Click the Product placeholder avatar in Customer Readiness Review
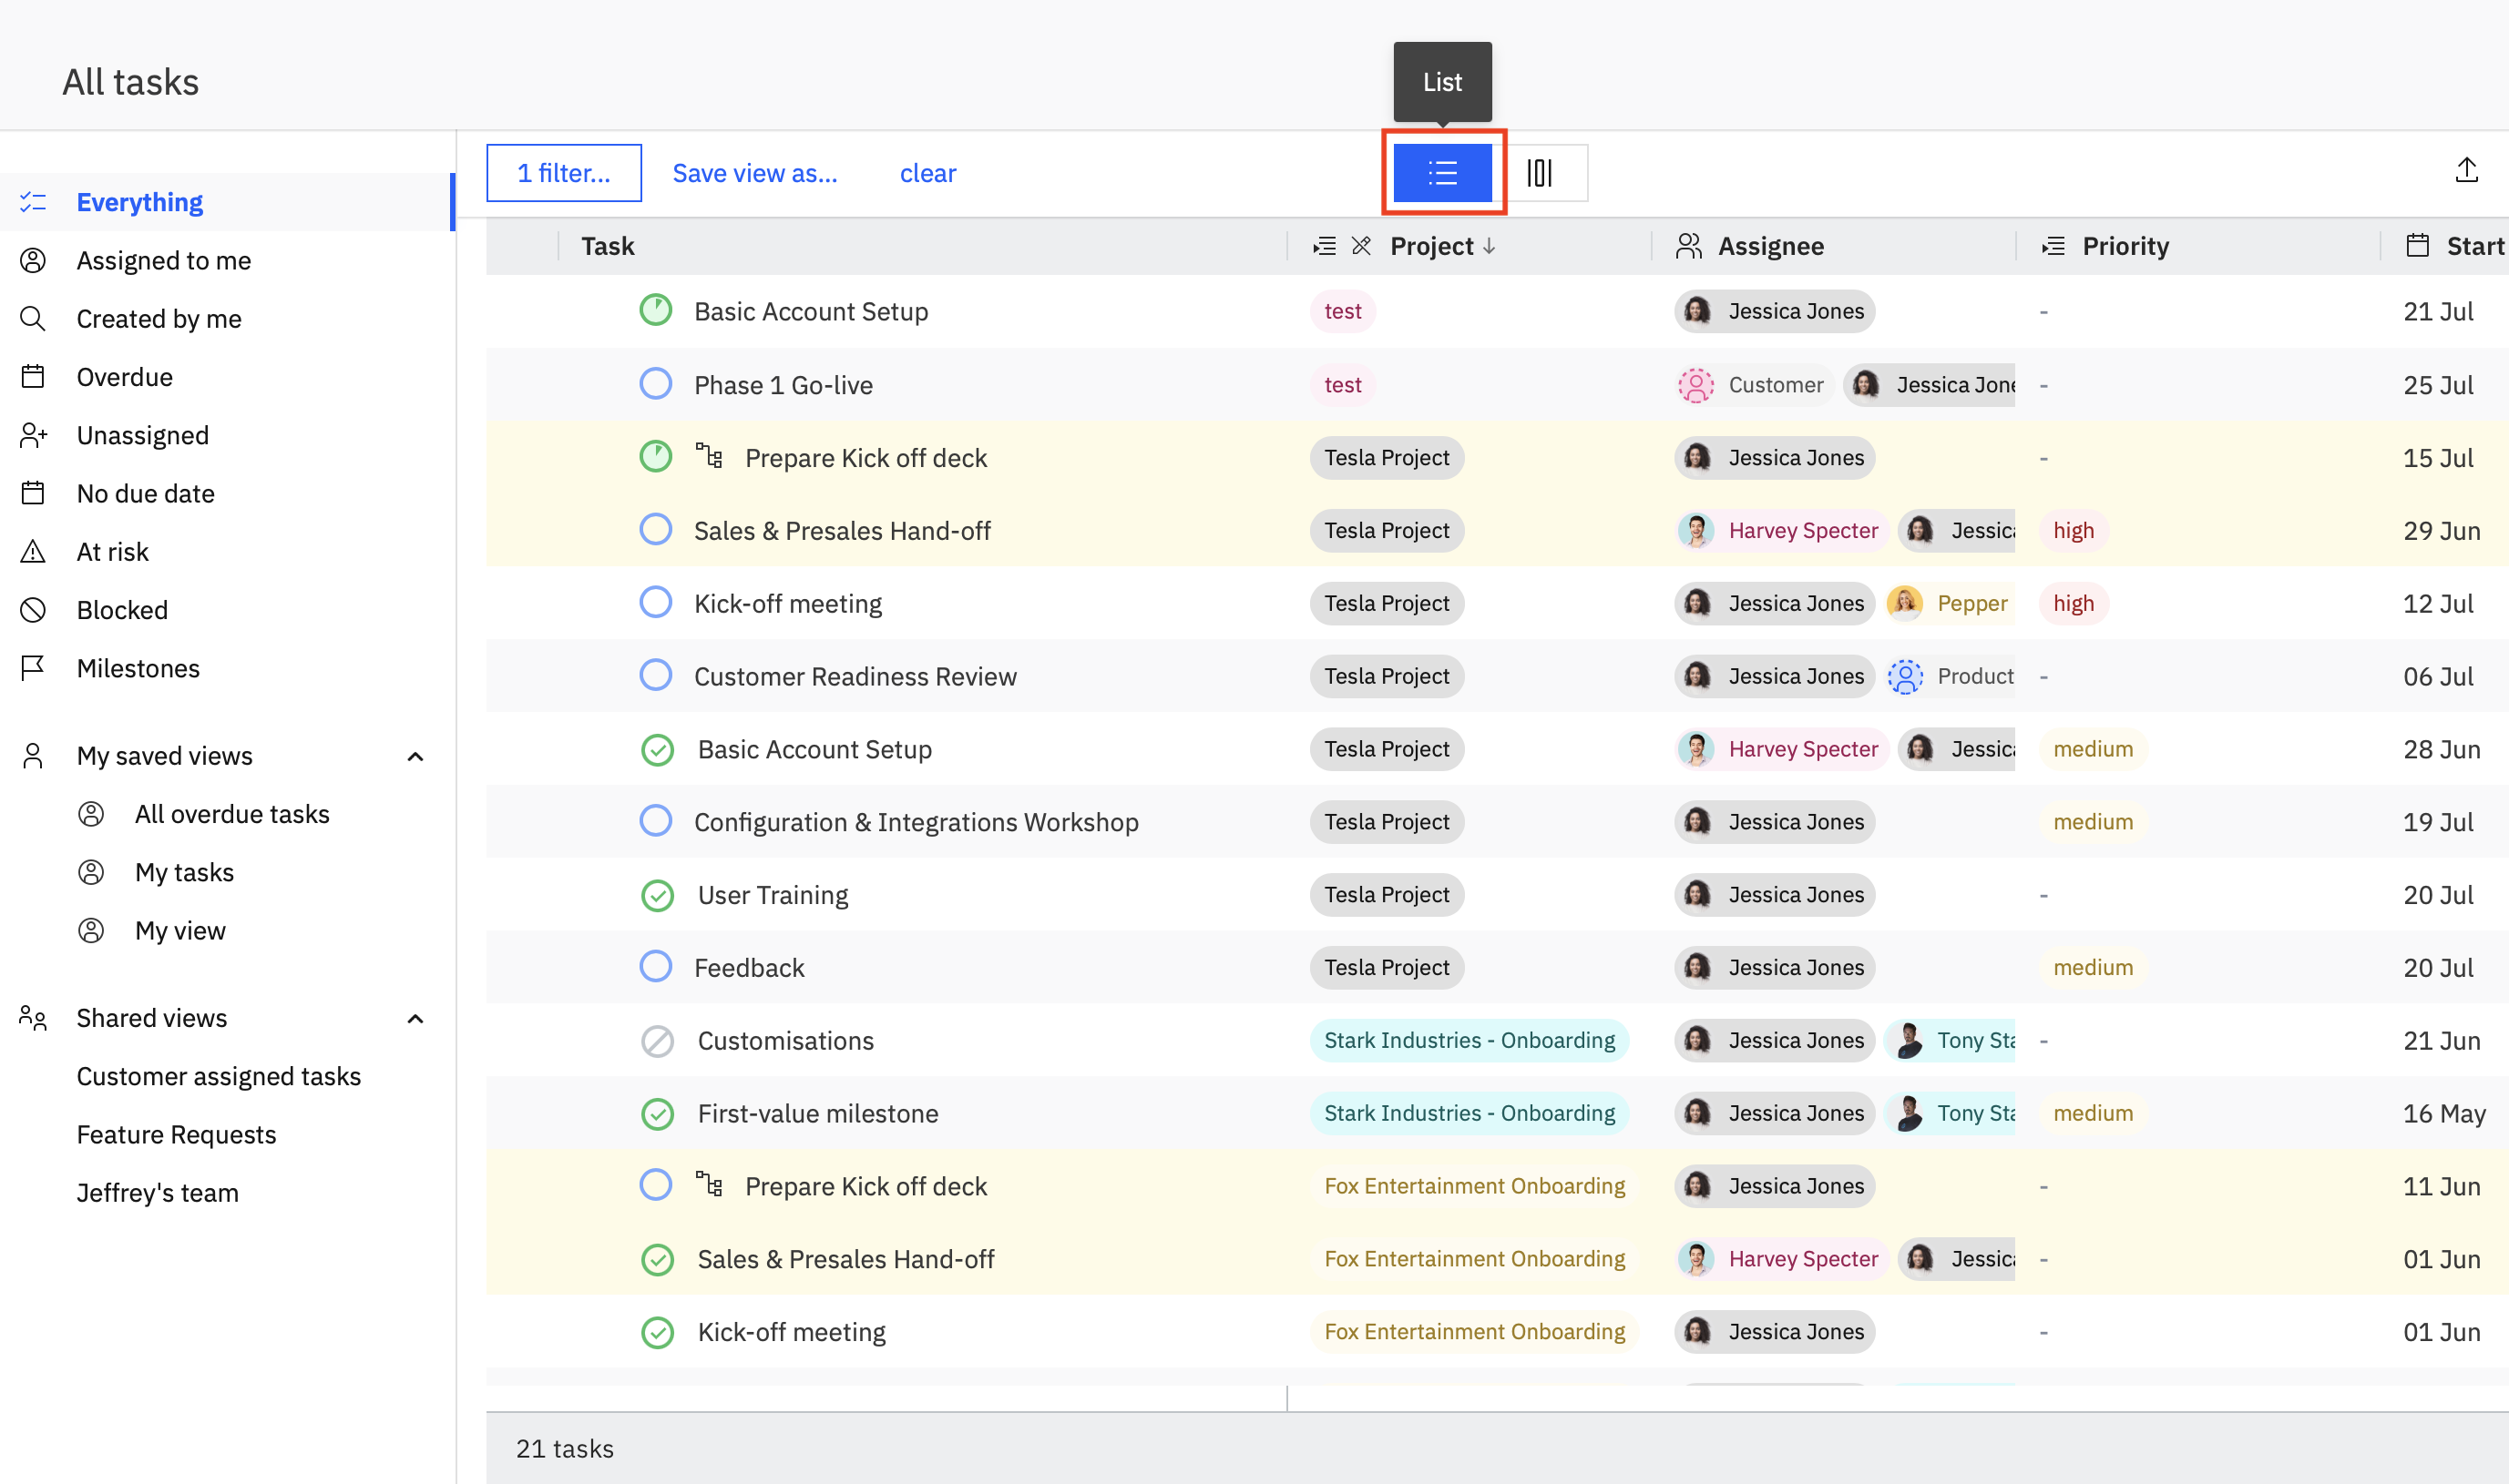 click(x=1905, y=677)
